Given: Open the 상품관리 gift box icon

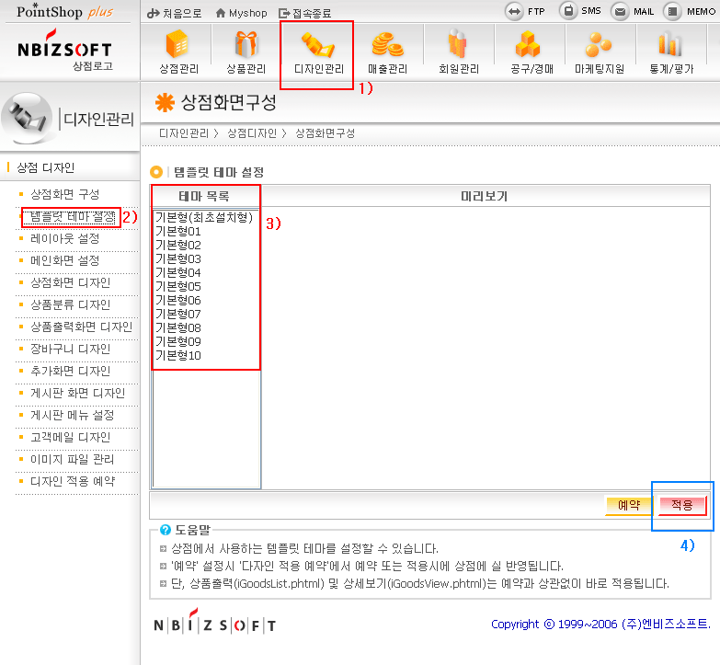Looking at the screenshot, I should [x=246, y=45].
